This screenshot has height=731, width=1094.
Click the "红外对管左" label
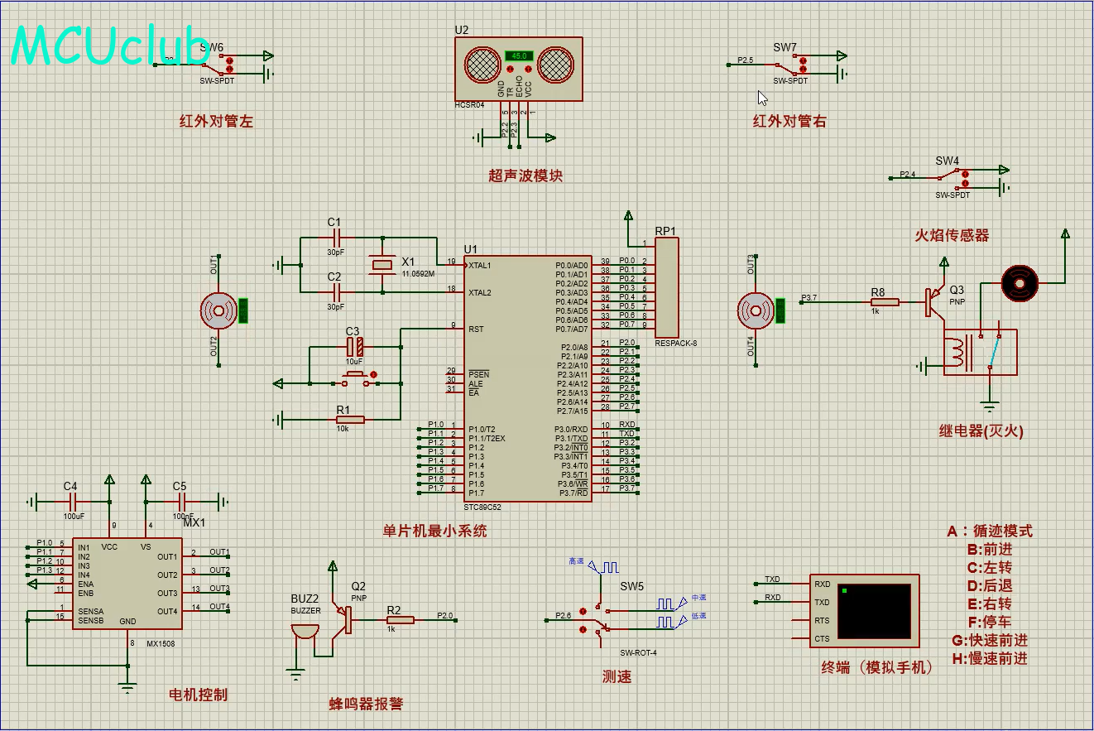(216, 121)
